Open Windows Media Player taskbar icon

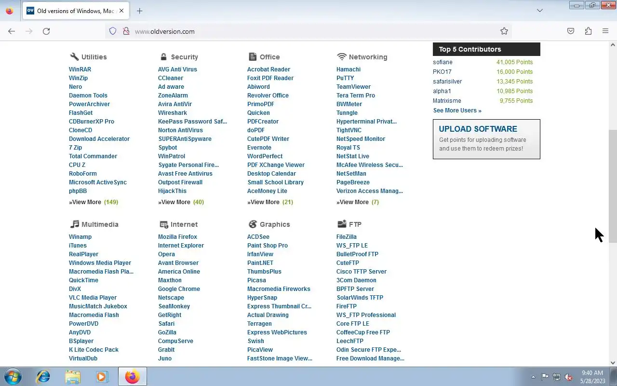point(102,376)
